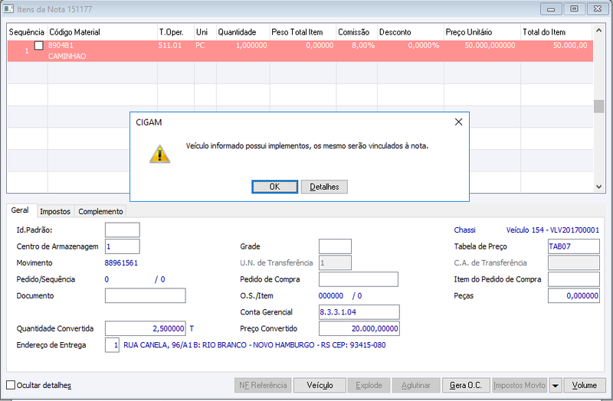Click the Veículo 154 - VLV201700001 text
The height and width of the screenshot is (401, 613).
click(x=552, y=230)
